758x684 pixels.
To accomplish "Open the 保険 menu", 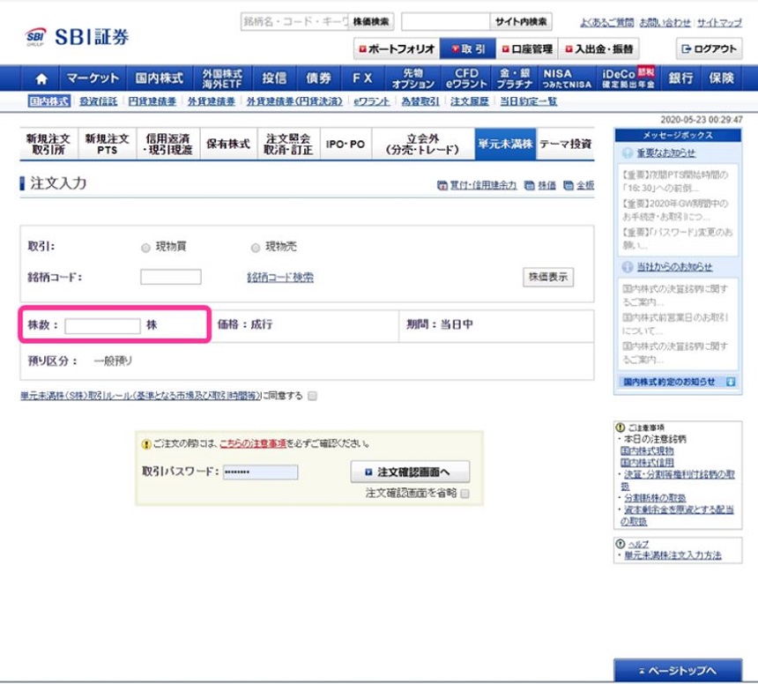I will click(721, 78).
